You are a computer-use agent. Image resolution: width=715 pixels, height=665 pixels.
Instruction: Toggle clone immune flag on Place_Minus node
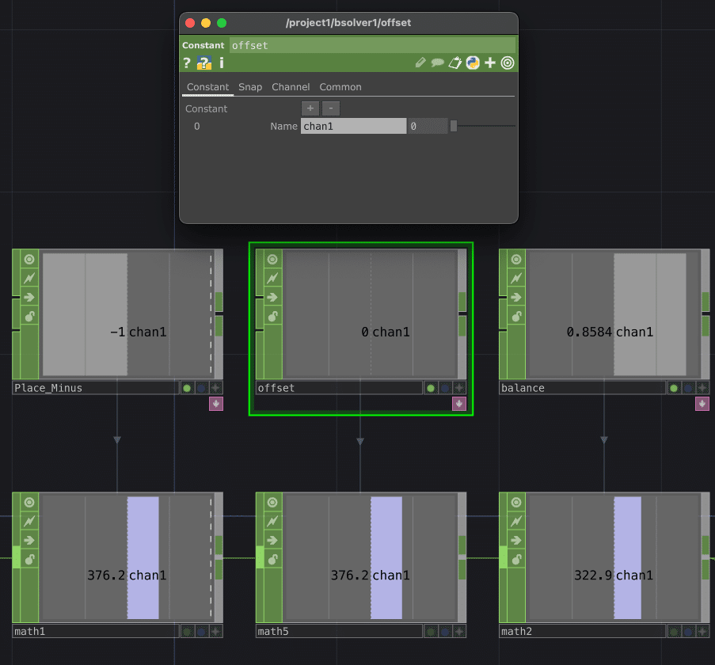click(29, 278)
